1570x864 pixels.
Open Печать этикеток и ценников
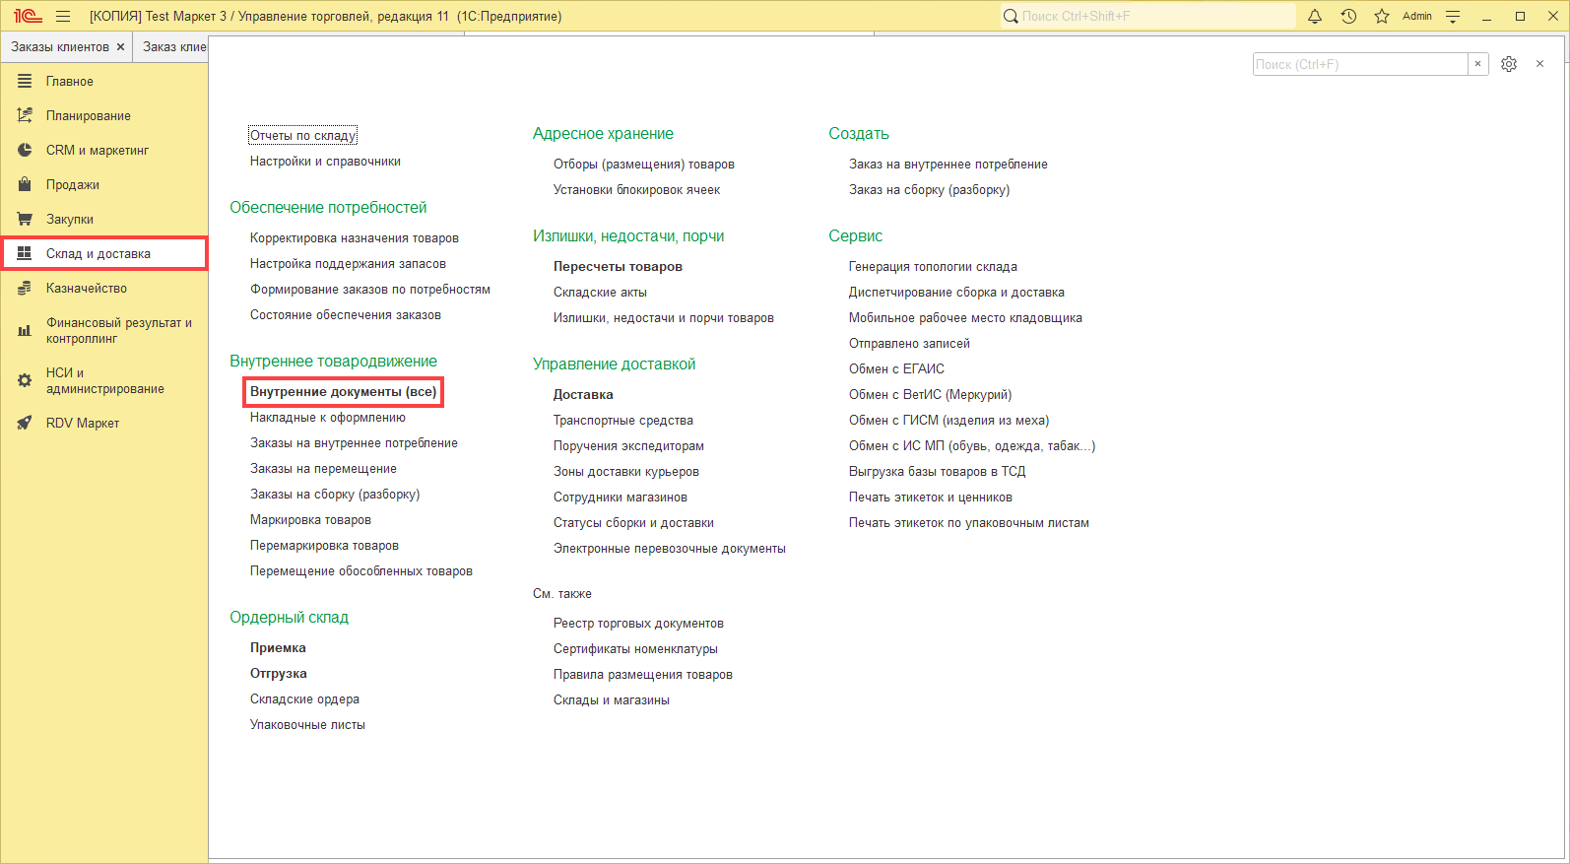pos(931,498)
